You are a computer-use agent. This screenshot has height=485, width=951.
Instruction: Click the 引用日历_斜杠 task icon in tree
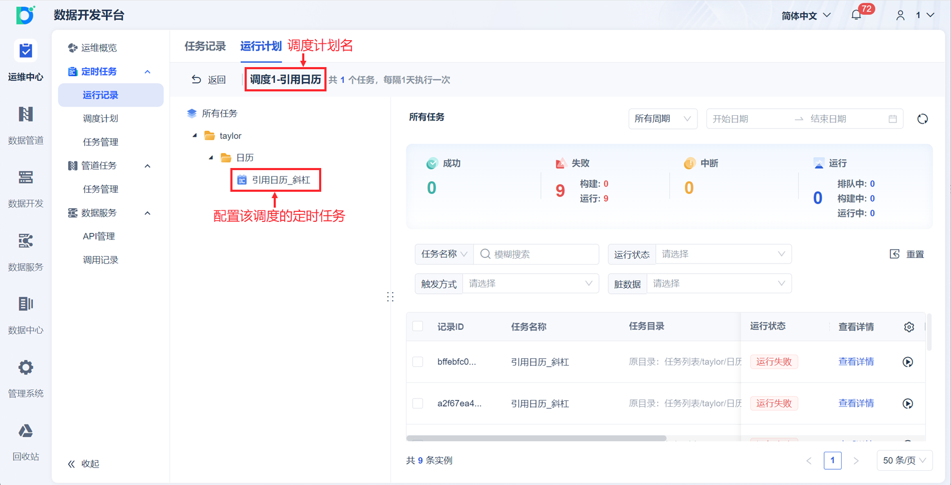click(242, 180)
